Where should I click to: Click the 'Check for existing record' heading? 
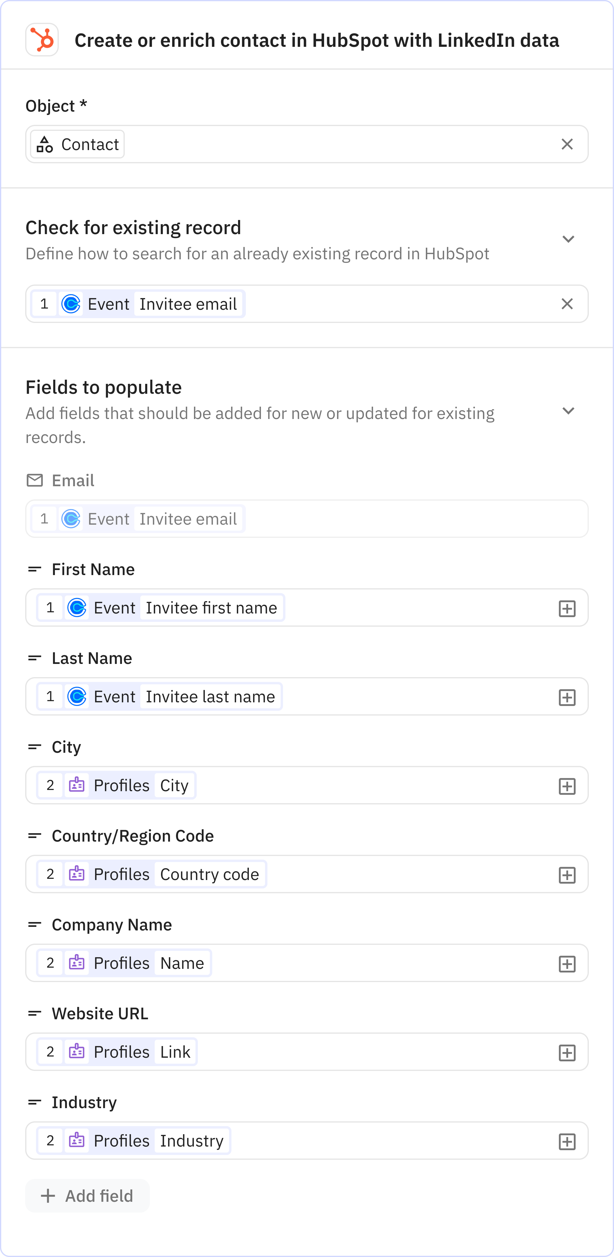pos(133,228)
